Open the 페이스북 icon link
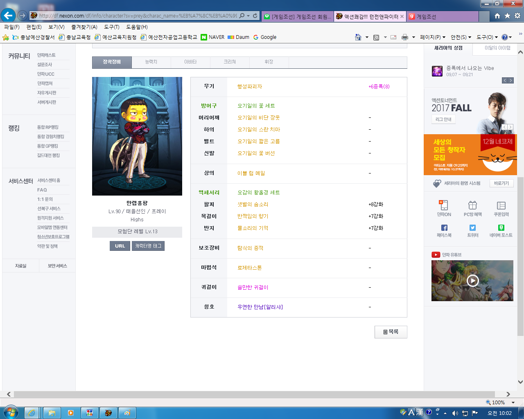The width and height of the screenshot is (524, 419). (x=444, y=231)
